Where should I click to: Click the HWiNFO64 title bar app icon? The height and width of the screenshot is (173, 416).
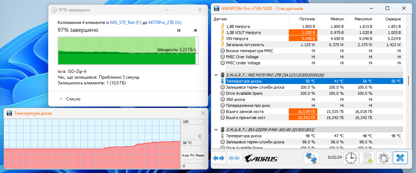217,8
